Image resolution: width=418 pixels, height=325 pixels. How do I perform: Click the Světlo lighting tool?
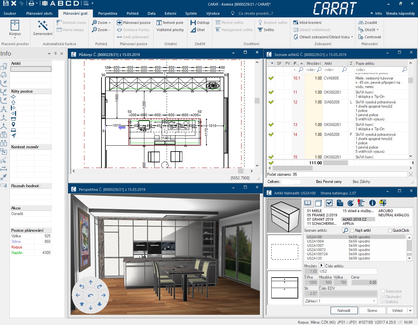click(266, 30)
